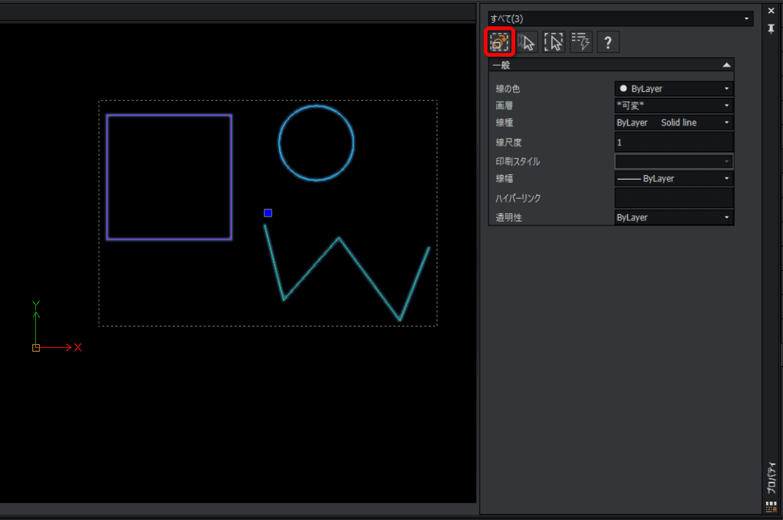Viewport: 783px width, 520px height.
Task: Open the quick select lightning icon
Action: coord(581,42)
